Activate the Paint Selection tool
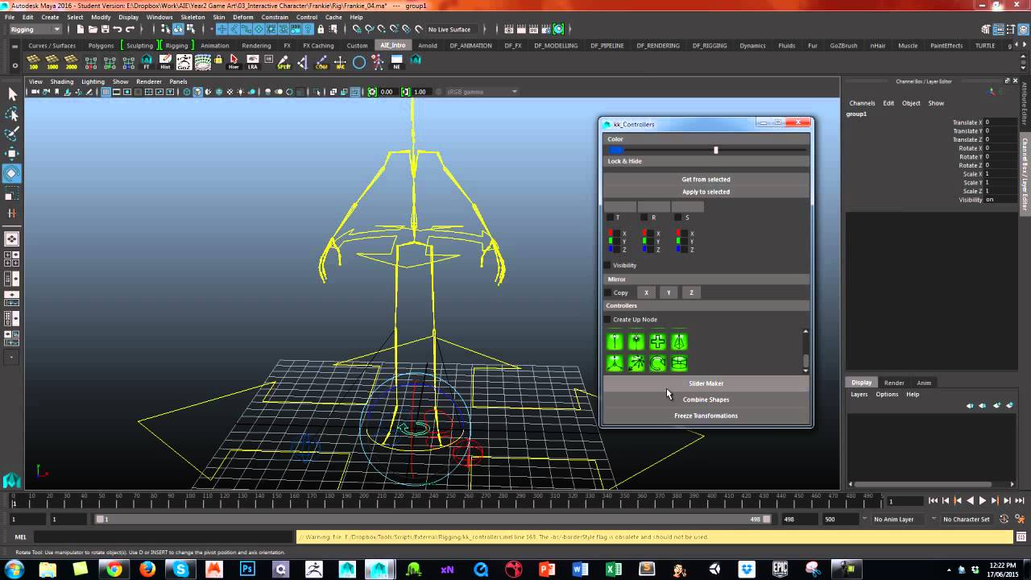 coord(12,134)
